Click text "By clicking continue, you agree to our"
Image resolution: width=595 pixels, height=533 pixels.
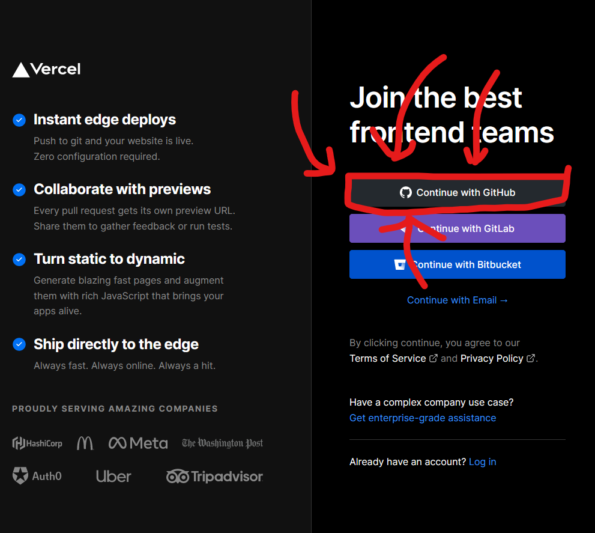coord(435,343)
